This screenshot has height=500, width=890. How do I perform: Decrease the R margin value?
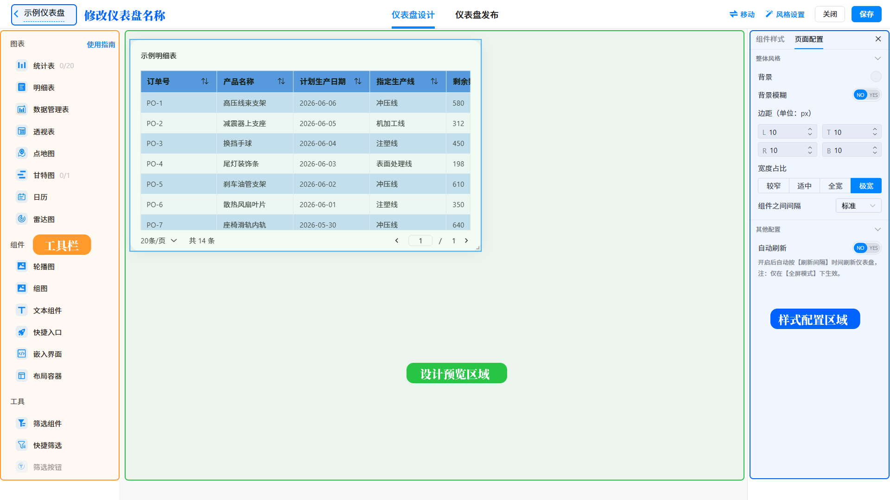pyautogui.click(x=810, y=153)
